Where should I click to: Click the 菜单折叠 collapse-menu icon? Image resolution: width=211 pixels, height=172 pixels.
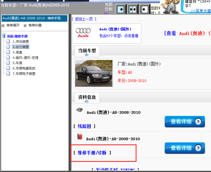click(x=25, y=26)
